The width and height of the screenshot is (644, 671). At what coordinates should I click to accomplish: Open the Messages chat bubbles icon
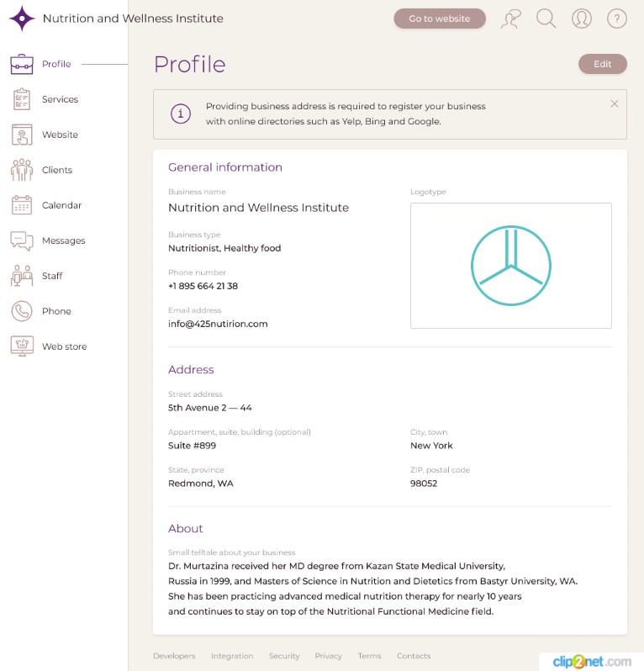tap(22, 240)
